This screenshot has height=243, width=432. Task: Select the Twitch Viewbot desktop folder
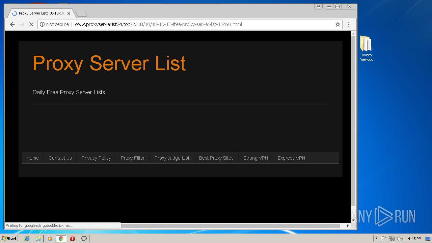point(367,49)
